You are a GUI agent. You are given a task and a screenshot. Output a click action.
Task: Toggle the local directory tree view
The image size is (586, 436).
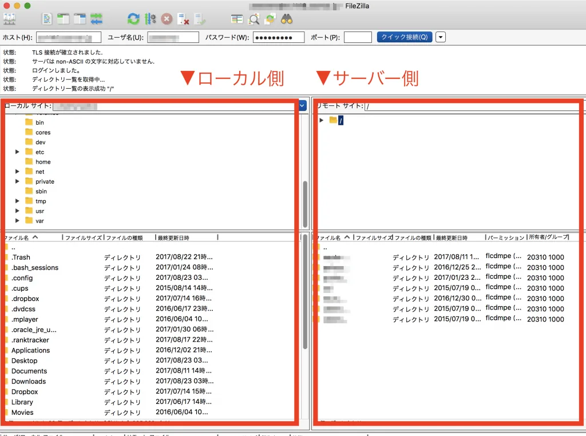(63, 19)
